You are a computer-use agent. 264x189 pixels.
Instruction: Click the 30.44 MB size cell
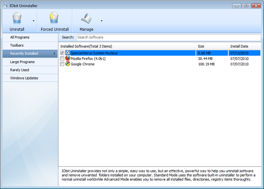click(205, 58)
